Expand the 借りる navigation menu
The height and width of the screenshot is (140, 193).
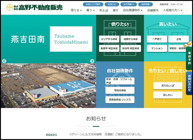coord(76,10)
